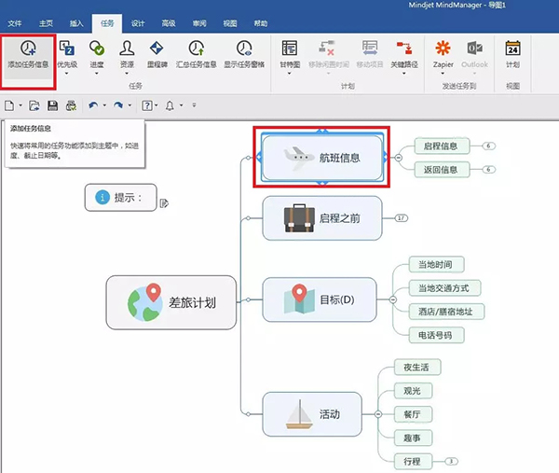Viewport: 559px width, 473px height.
Task: Expand 行程 subtopics counter 3
Action: (451, 462)
